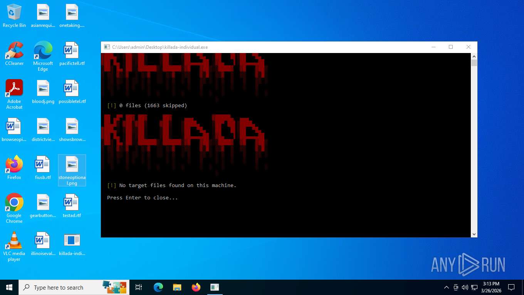
Task: Open the Firefox desktop shortcut
Action: tap(14, 168)
